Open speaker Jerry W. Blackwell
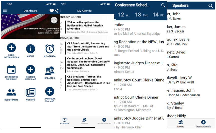 pos(191,80)
